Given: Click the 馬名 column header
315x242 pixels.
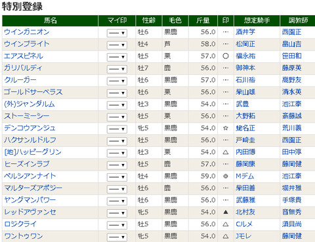Looking at the screenshot, I should [50, 21].
